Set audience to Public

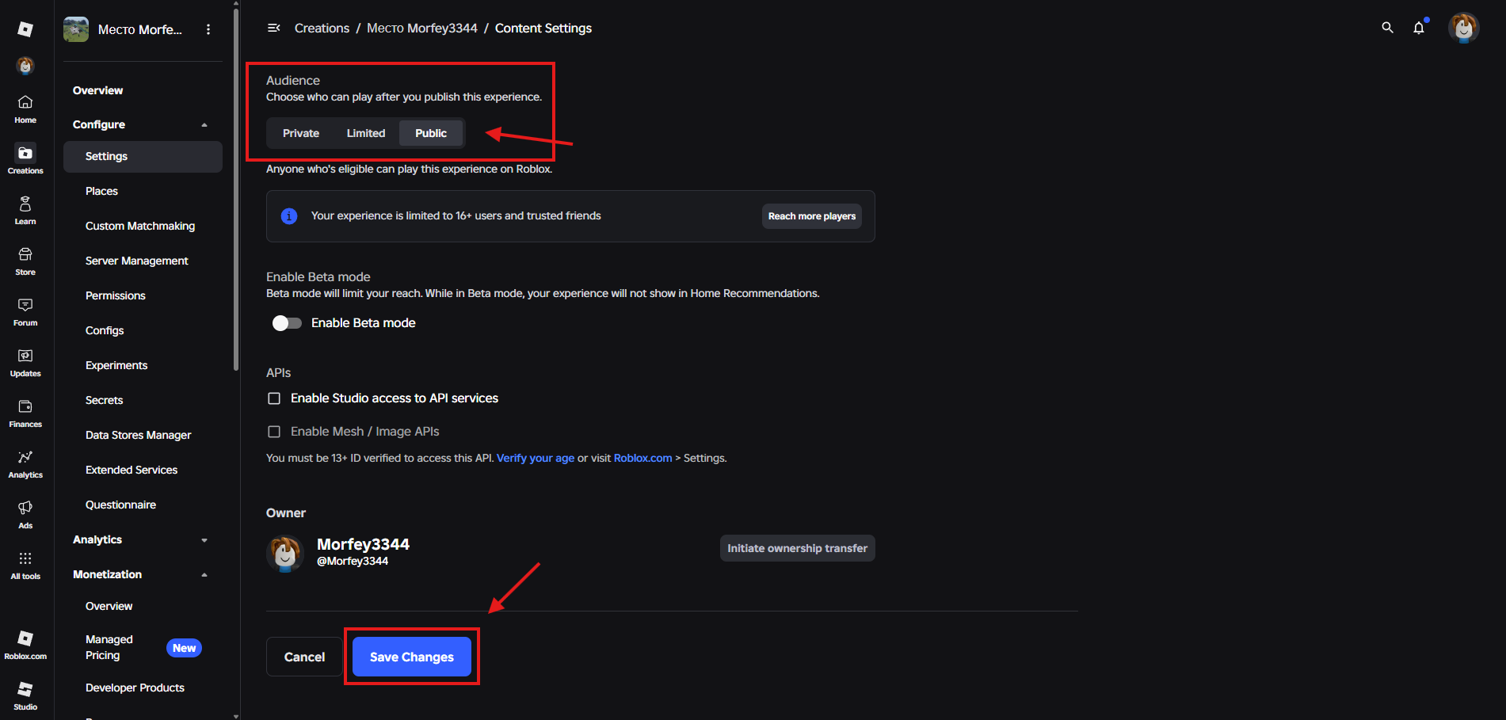pyautogui.click(x=431, y=133)
